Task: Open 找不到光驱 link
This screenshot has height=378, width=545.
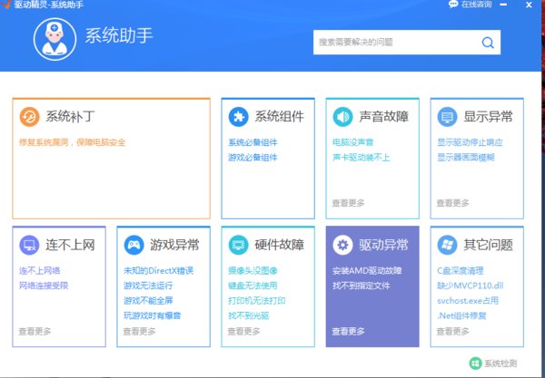Action: click(249, 315)
